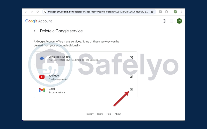Bookmark this page with the star icon
207x129 pixels.
point(152,12)
